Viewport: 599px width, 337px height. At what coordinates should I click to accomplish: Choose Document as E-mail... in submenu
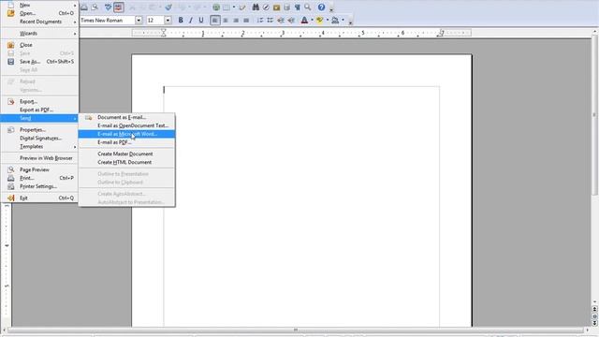[x=127, y=117]
